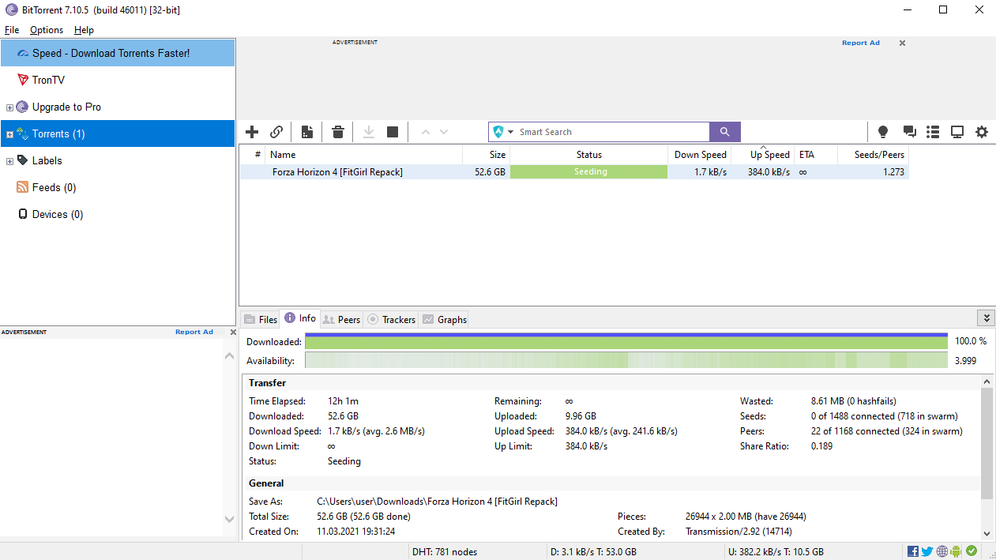Viewport: 996px width, 560px height.
Task: Click the monitor remote icon in the toolbar
Action: click(x=957, y=132)
